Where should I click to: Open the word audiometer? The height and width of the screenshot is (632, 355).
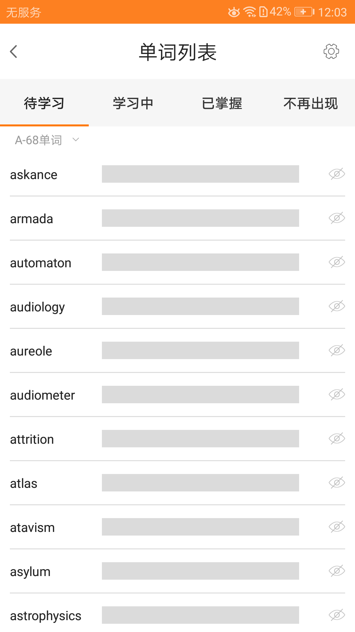pos(43,395)
